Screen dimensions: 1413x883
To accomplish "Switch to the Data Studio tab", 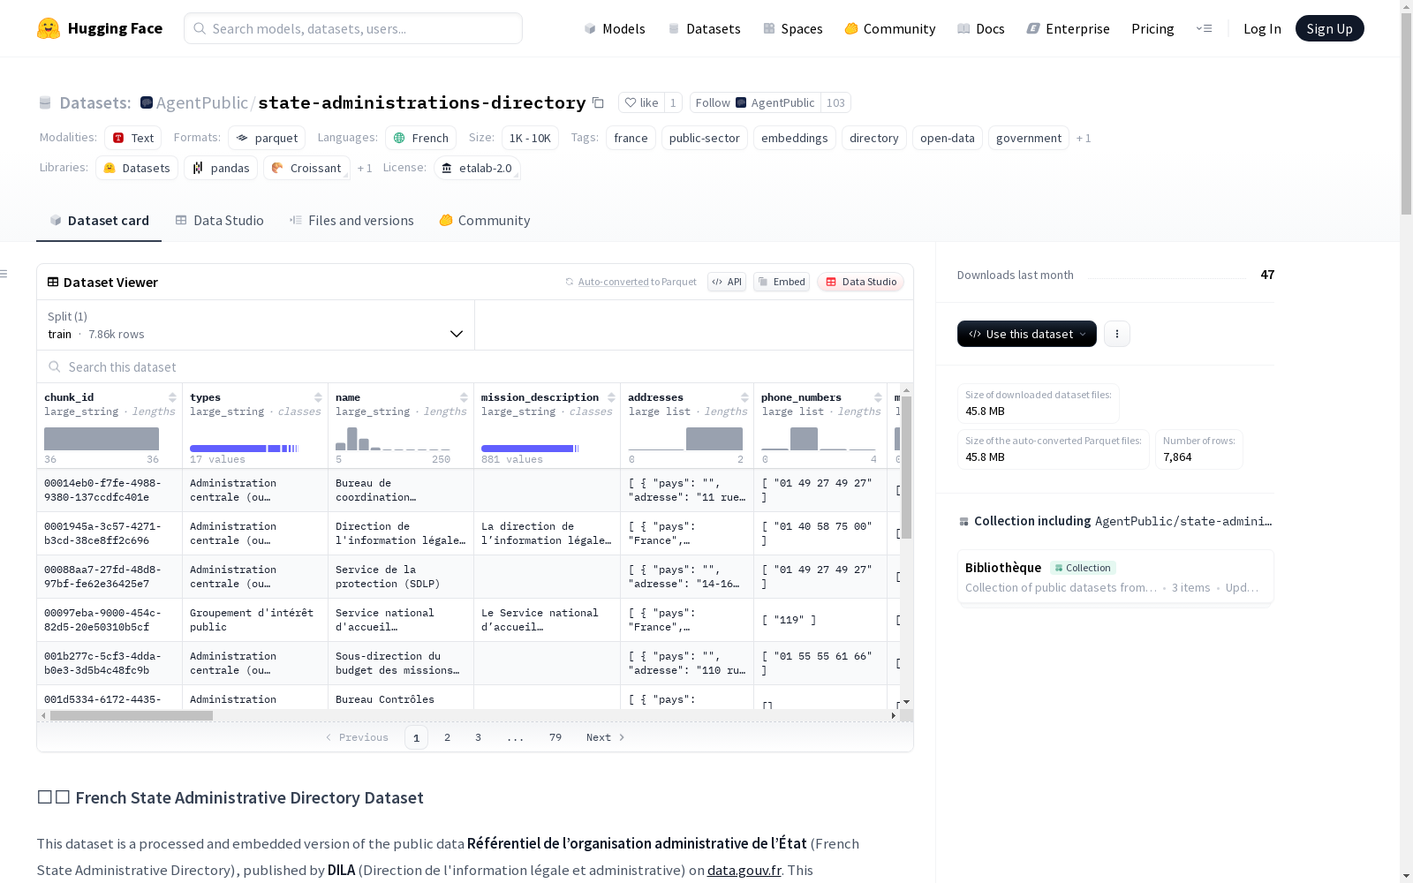I will point(220,221).
